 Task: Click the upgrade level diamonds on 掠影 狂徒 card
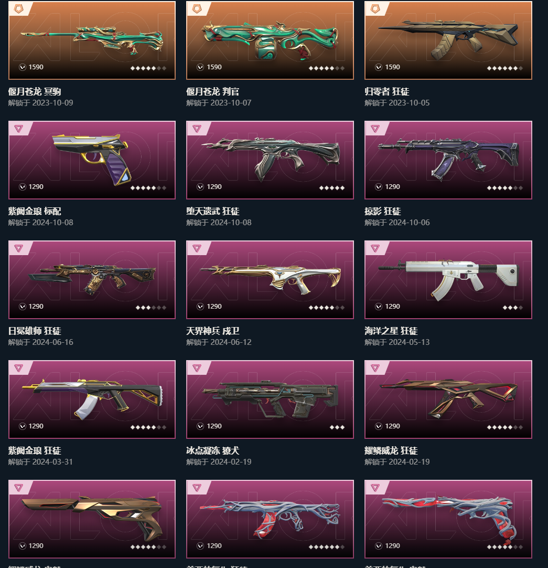pos(504,188)
